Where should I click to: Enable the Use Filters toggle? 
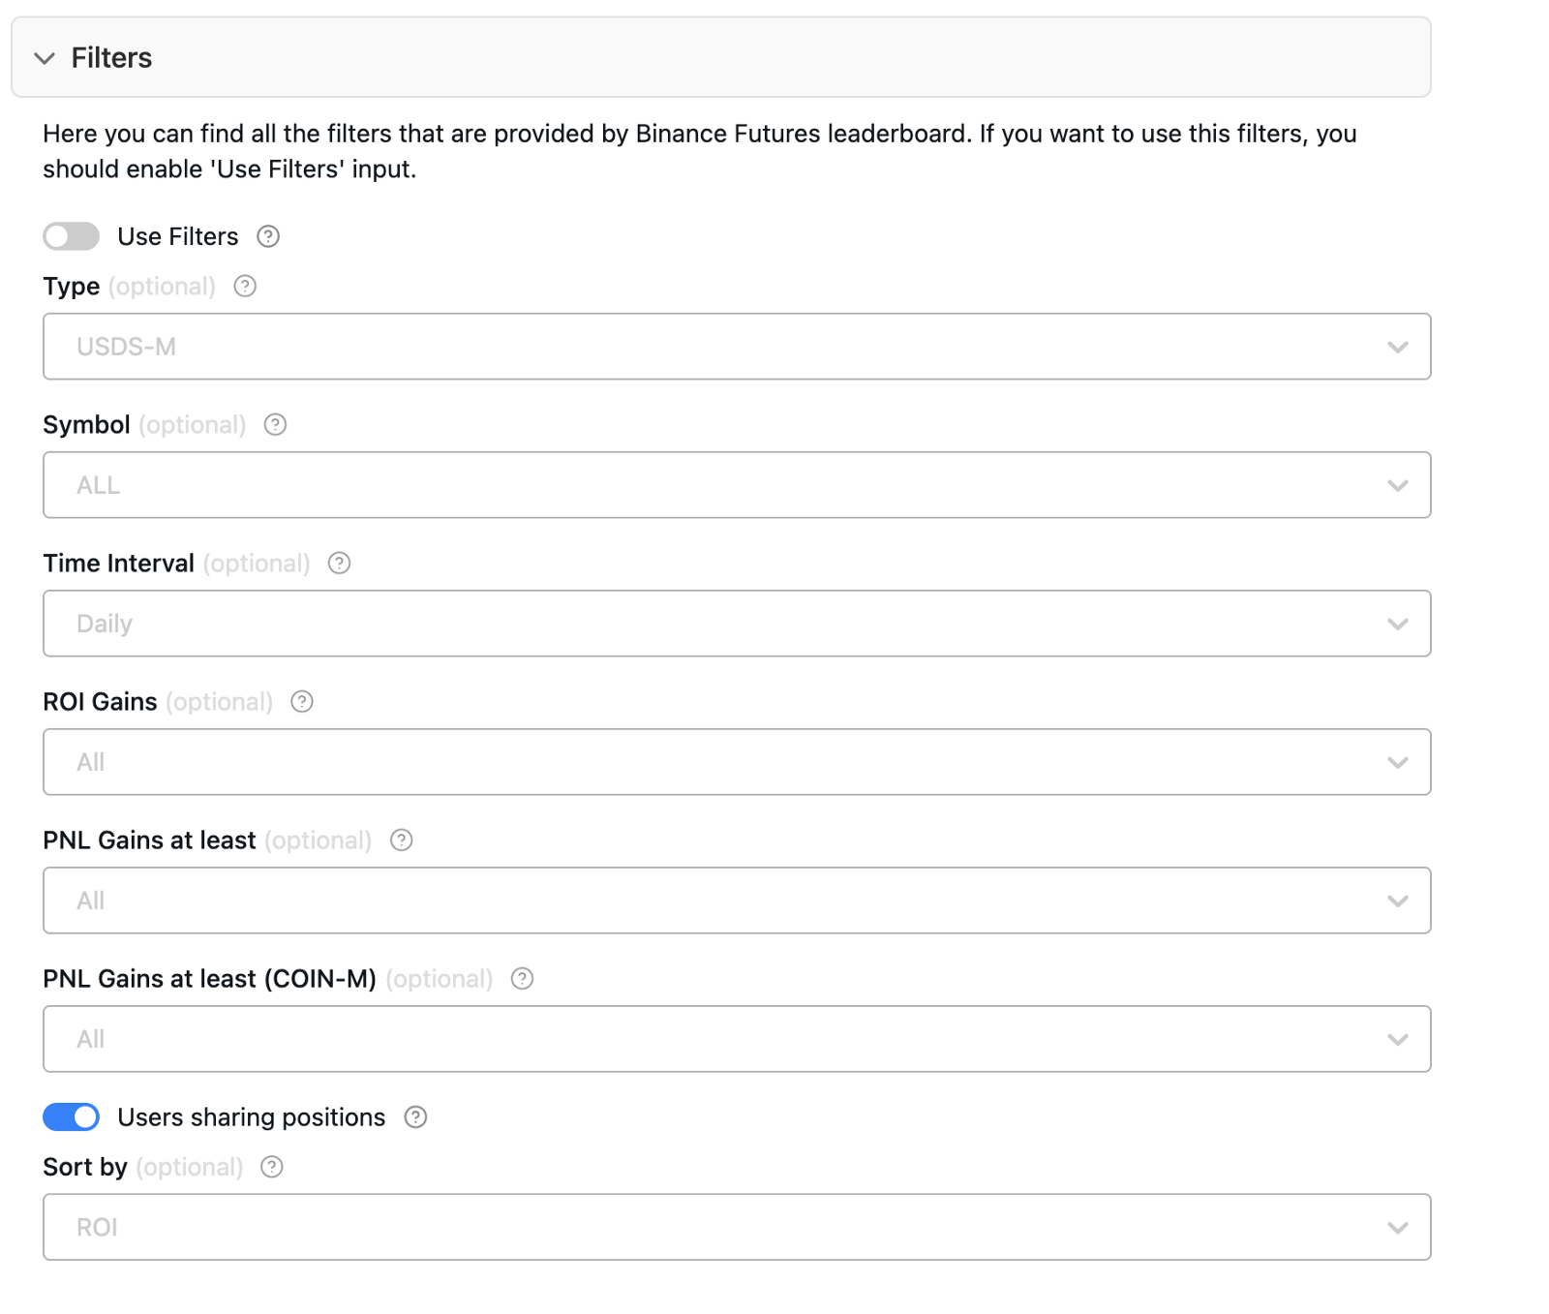point(70,236)
